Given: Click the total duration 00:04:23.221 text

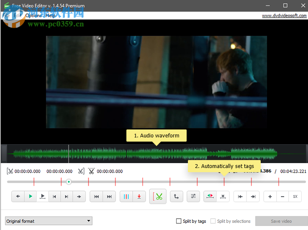Looking at the screenshot, I should coord(293,171).
